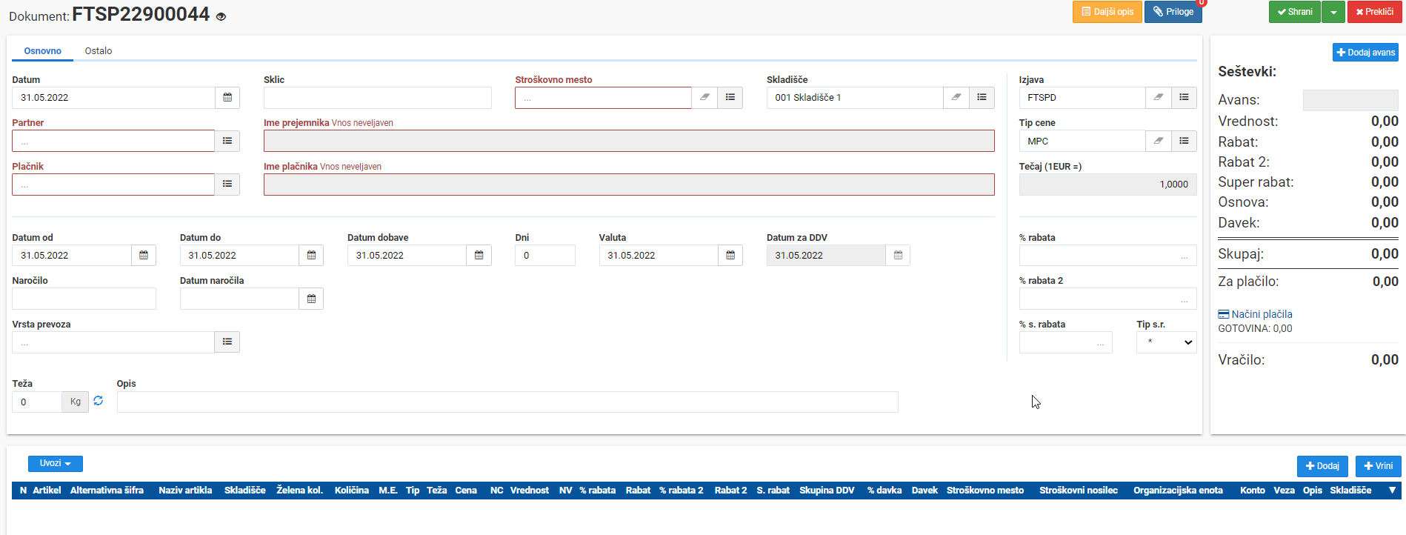Click the Avans amount field
This screenshot has height=535, width=1406.
pos(1350,100)
